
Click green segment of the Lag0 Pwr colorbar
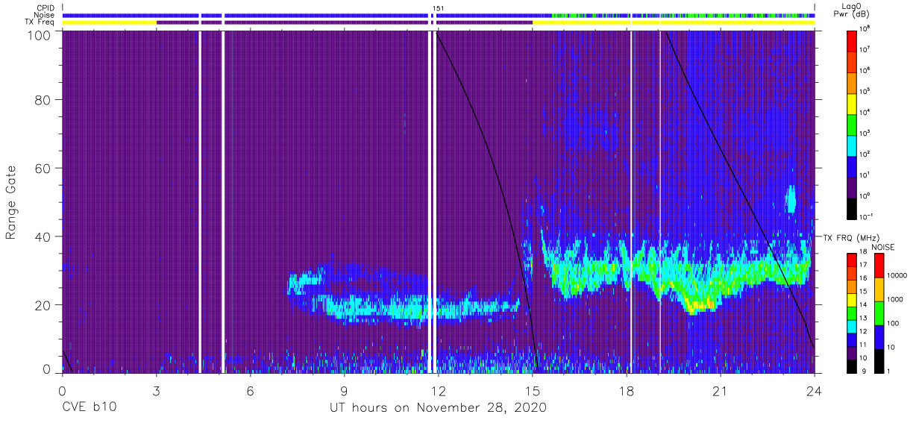(853, 124)
